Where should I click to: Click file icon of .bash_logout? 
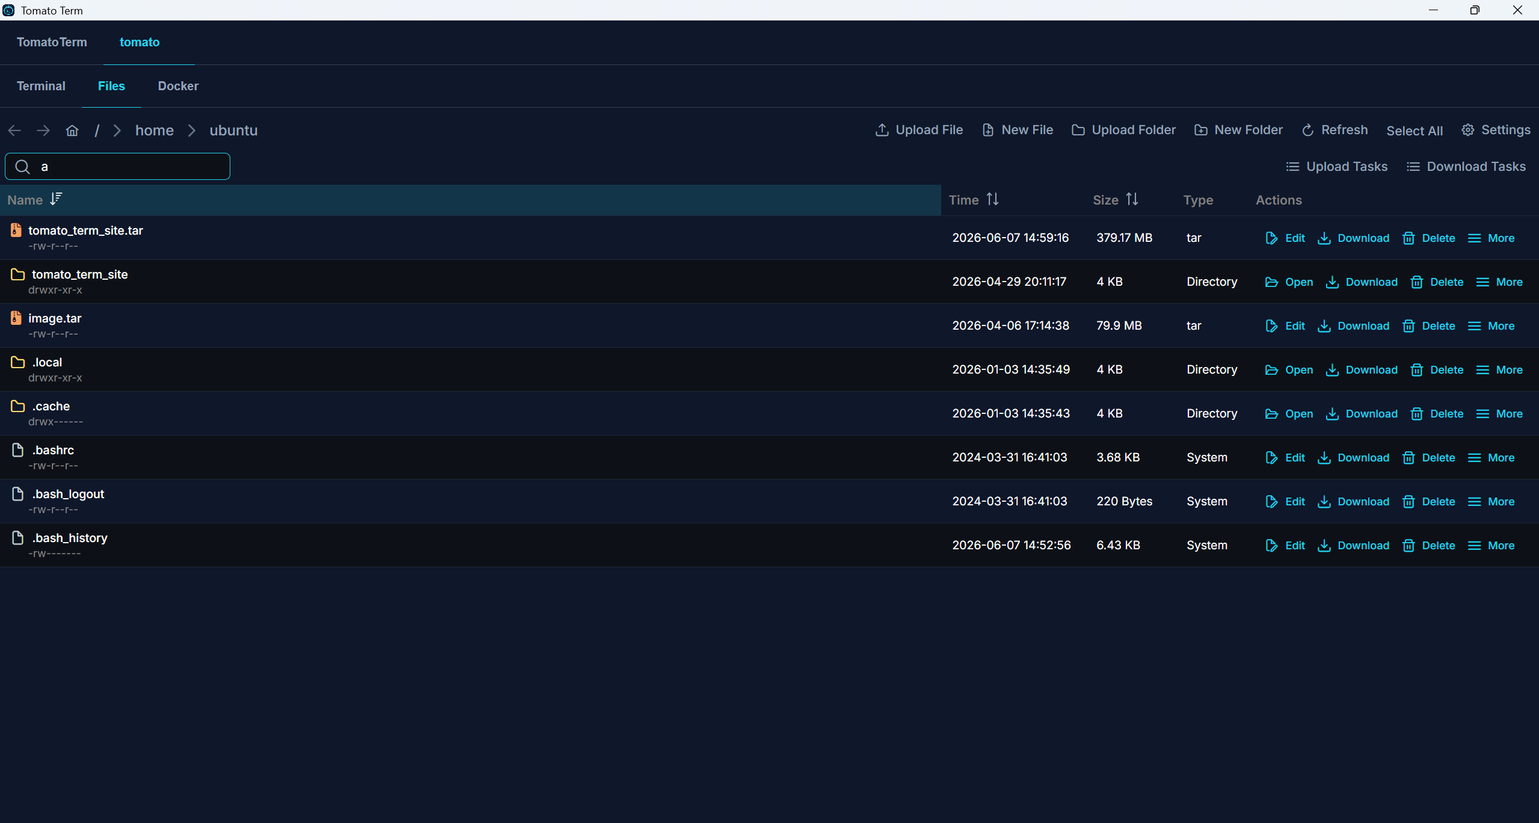point(18,494)
